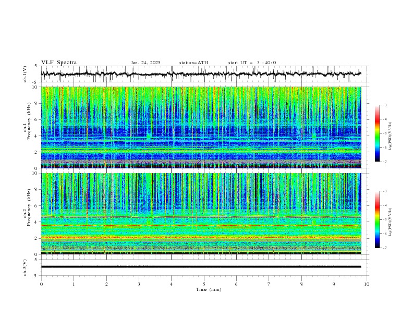Screen dimensions: 413x319
Task: Click the "6" kHz tick on ch.2 frequency axis
Action: click(37, 205)
